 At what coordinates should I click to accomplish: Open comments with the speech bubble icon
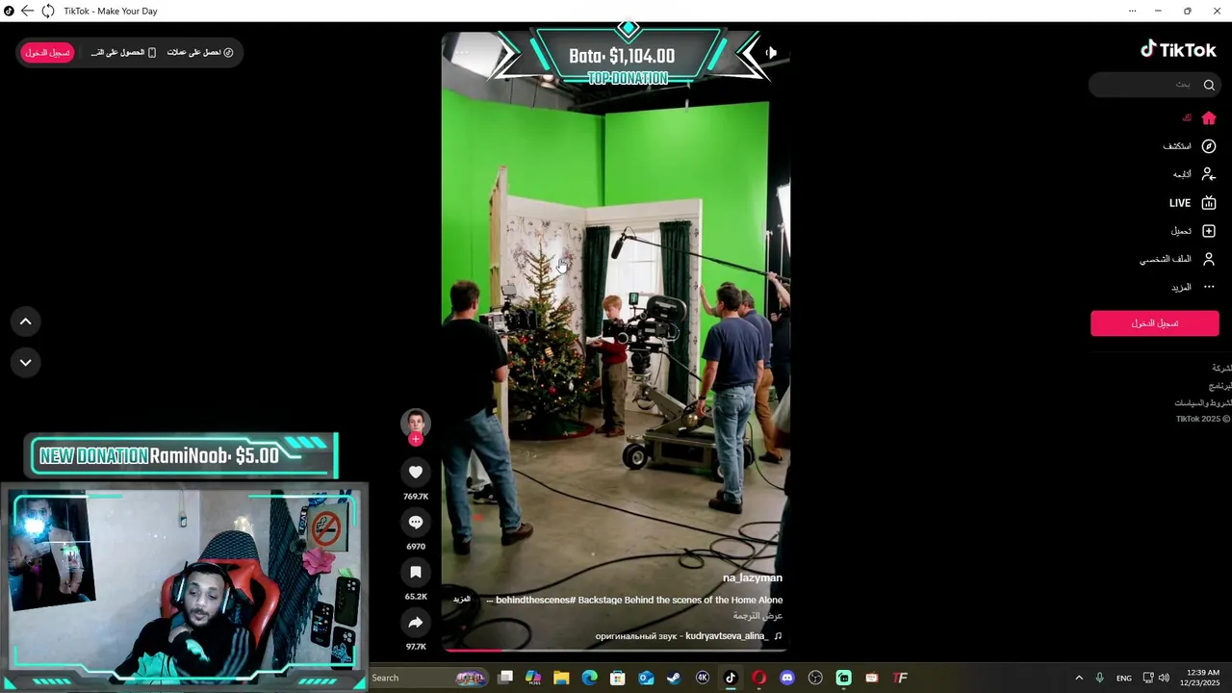click(x=416, y=522)
